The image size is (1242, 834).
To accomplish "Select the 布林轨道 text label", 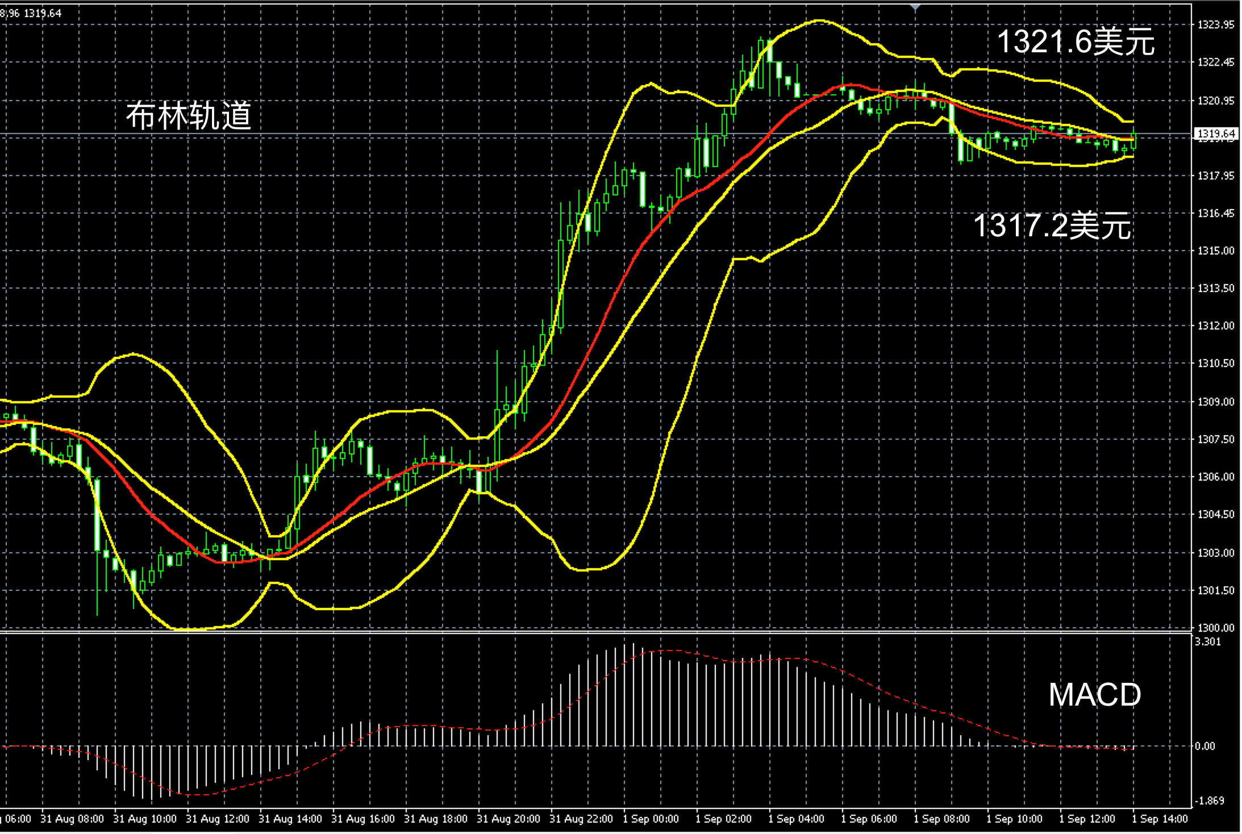I will [188, 116].
